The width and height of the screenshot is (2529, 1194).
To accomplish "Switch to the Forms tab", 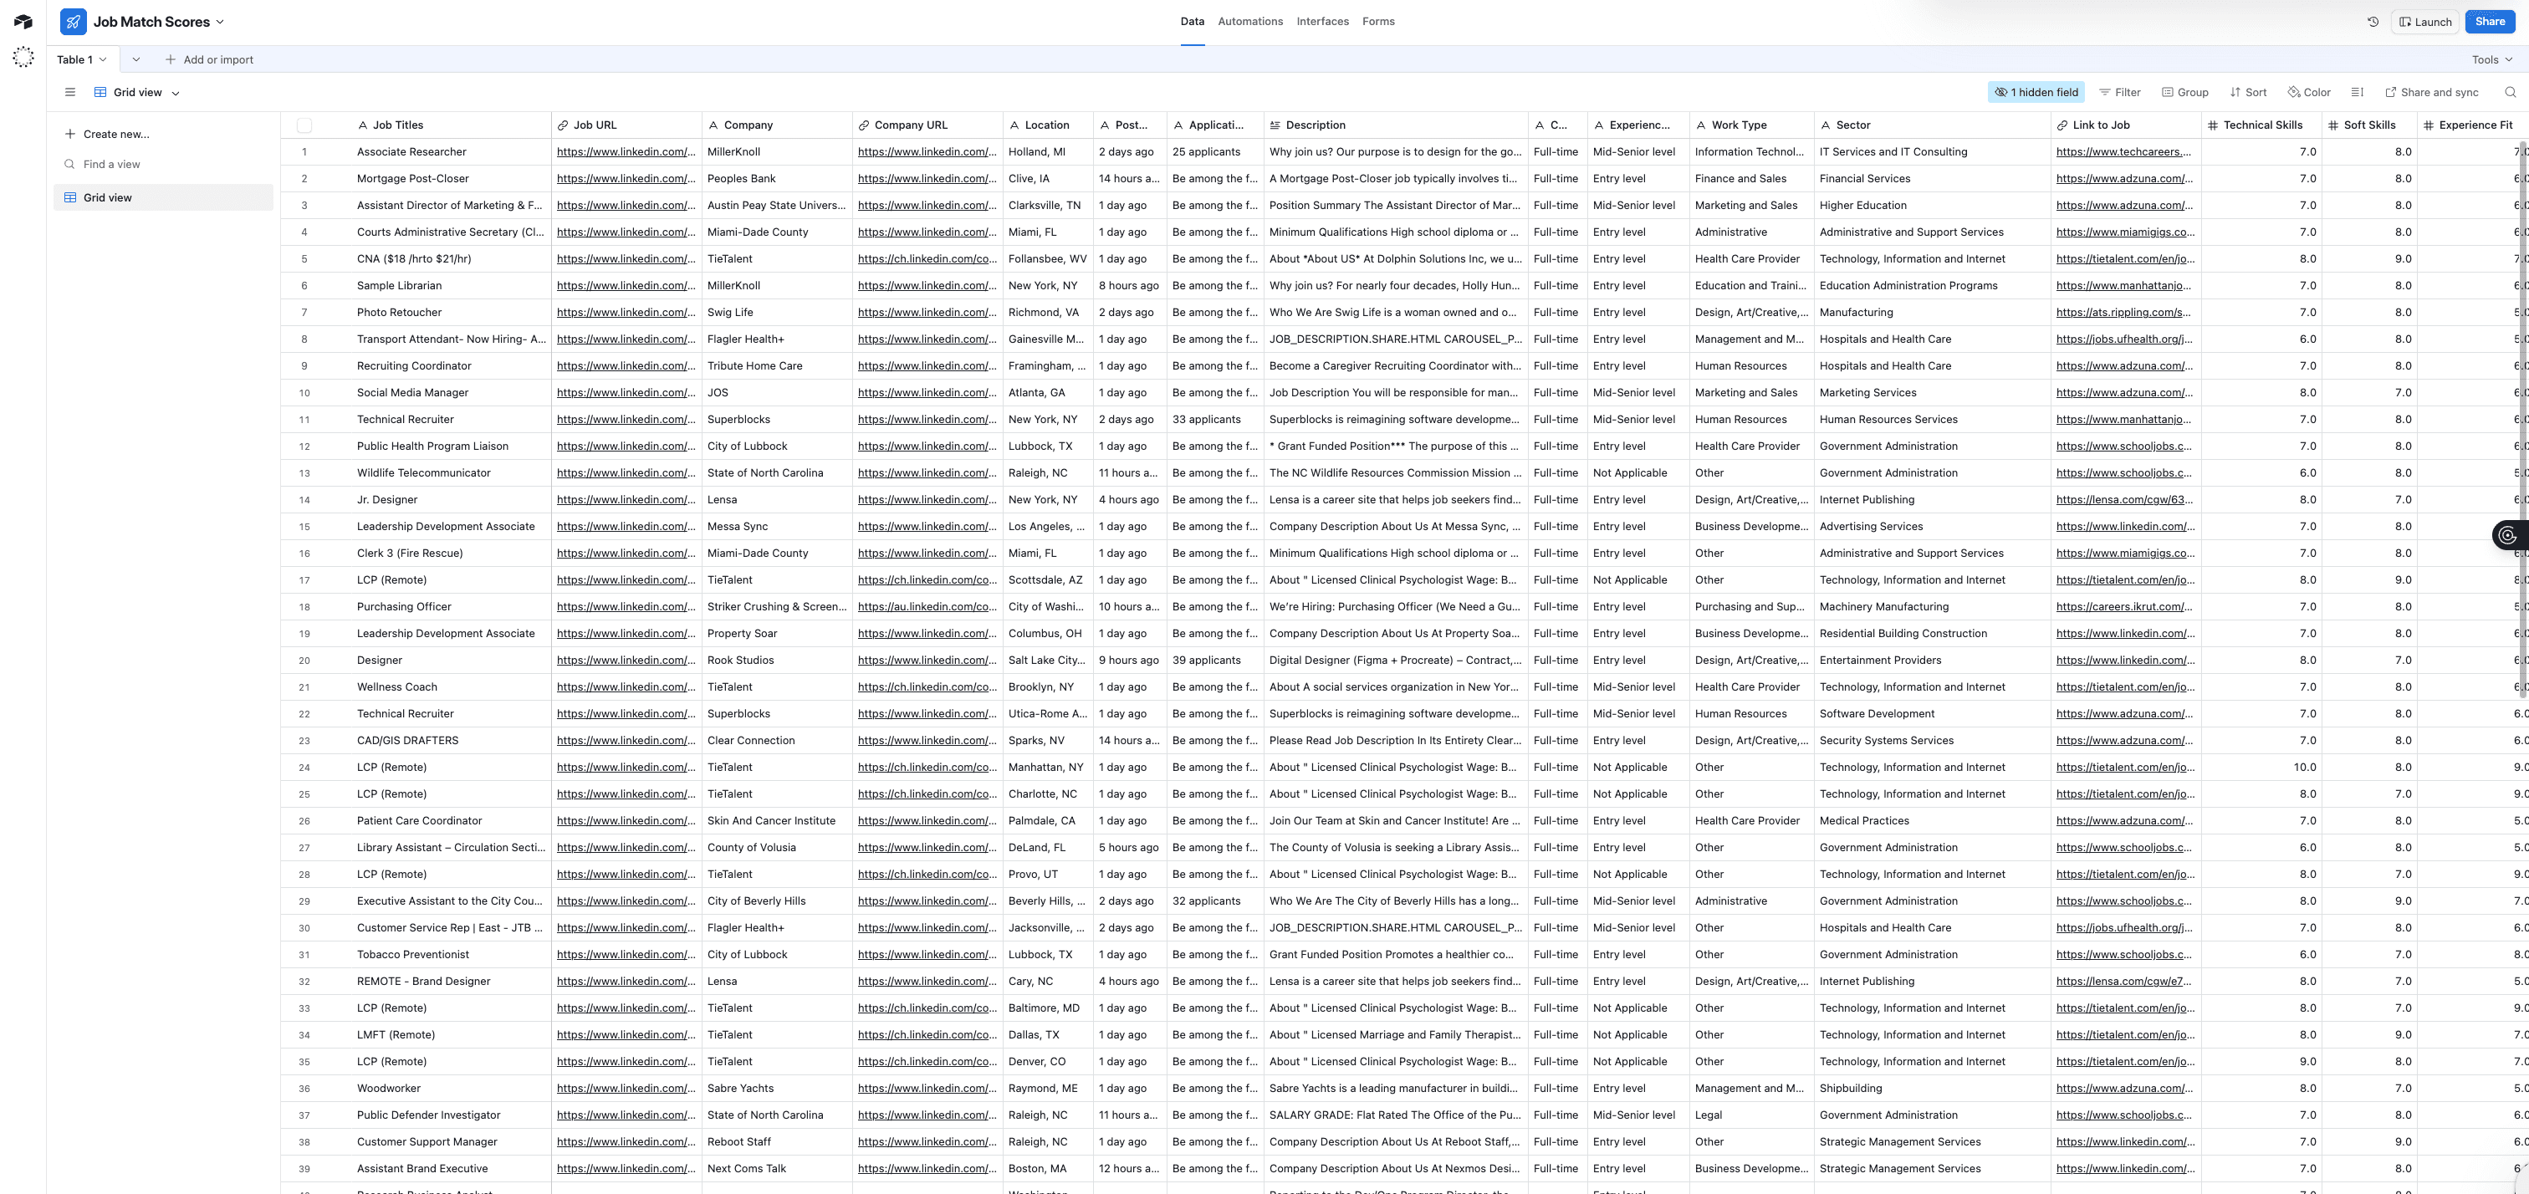I will (x=1378, y=22).
